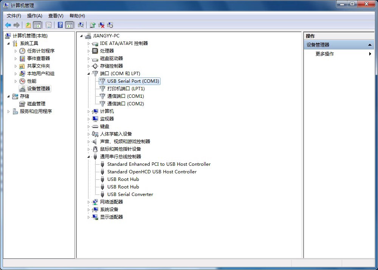
Task: Expand the 监视器 category
Action: coord(88,119)
